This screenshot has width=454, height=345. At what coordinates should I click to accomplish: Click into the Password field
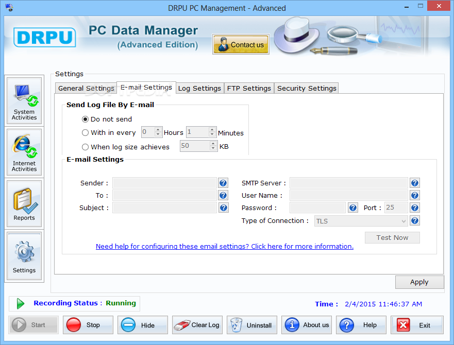(317, 208)
